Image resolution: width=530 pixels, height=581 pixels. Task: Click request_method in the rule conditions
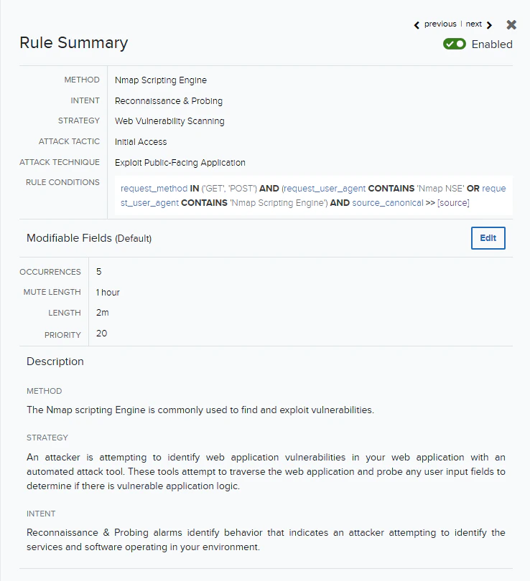(x=154, y=189)
